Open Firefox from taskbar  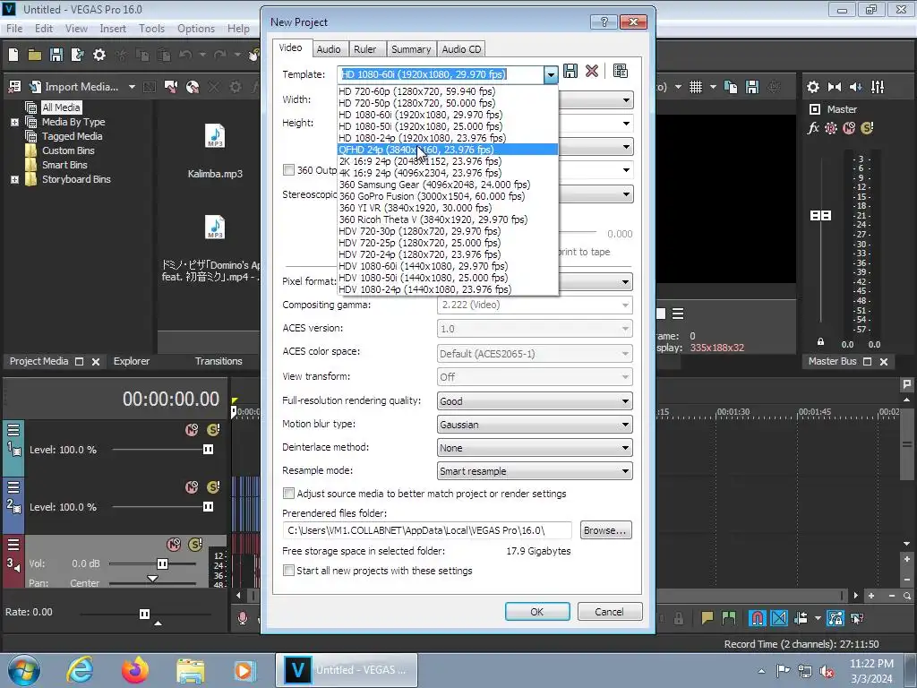pos(134,670)
